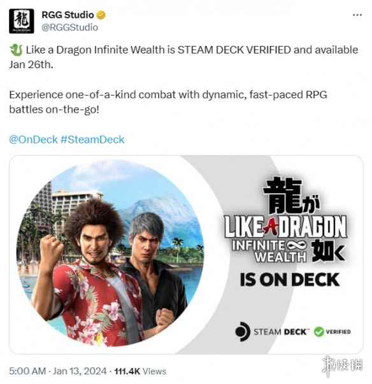This screenshot has height=384, width=372.
Task: Click the Like a Dragon Infinite Wealth logo
Action: click(x=285, y=220)
